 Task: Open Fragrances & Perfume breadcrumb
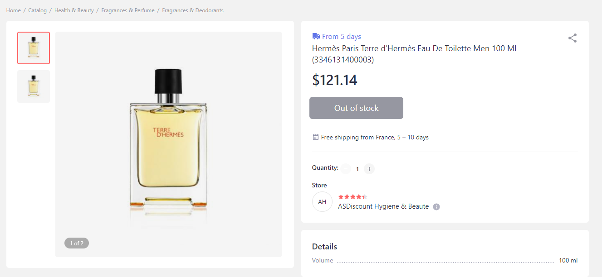128,10
